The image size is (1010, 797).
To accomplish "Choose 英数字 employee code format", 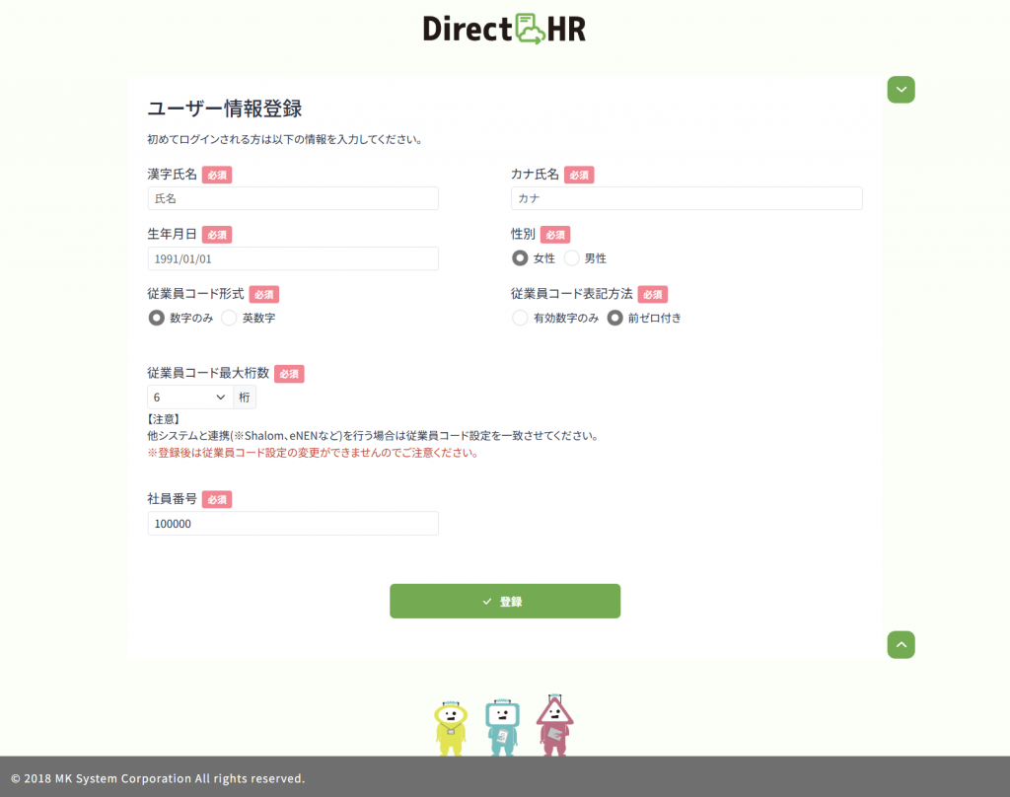I will (x=229, y=318).
